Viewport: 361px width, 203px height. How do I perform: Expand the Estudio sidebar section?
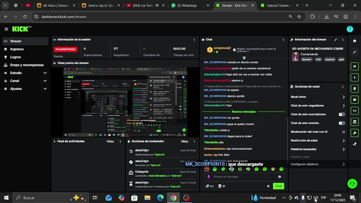pos(25,73)
